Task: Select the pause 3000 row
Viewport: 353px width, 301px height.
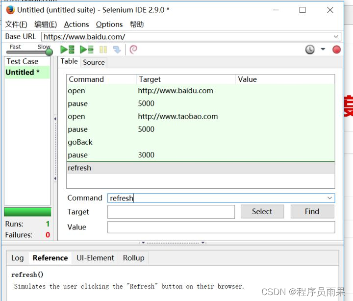Action: click(201, 155)
